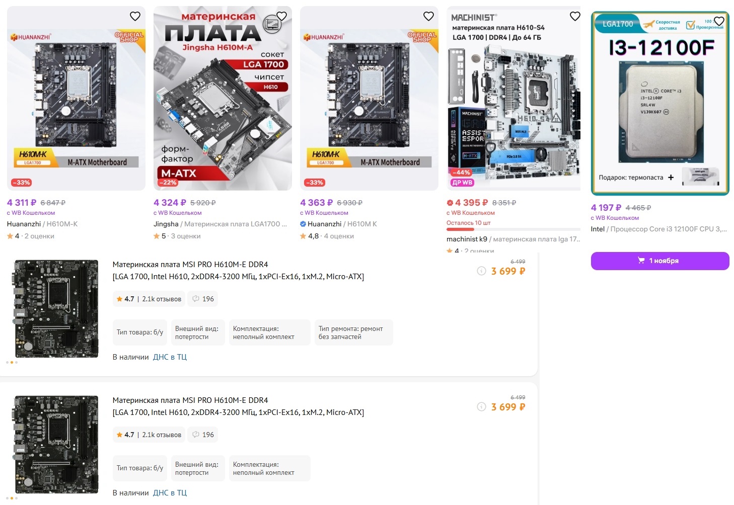Add i3-12100F processor to wishlist heart

tap(719, 22)
